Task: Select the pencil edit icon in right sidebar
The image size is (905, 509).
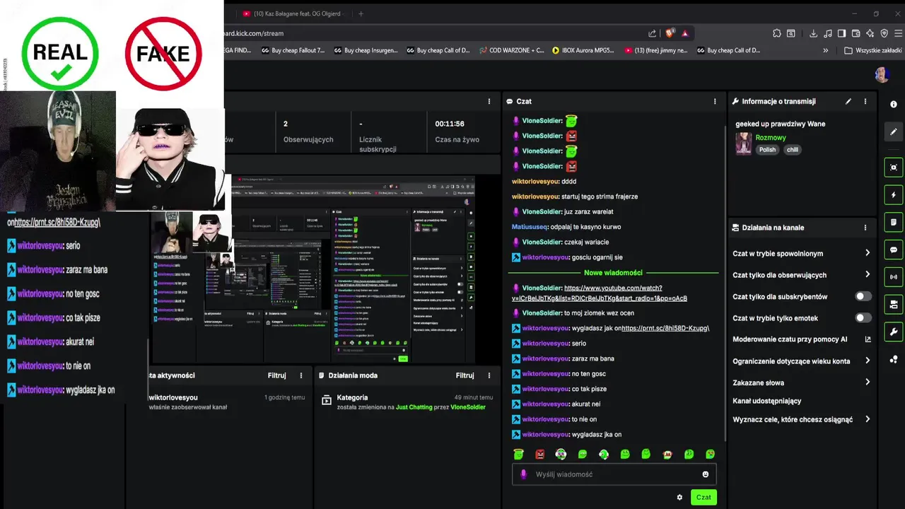Action: click(894, 131)
